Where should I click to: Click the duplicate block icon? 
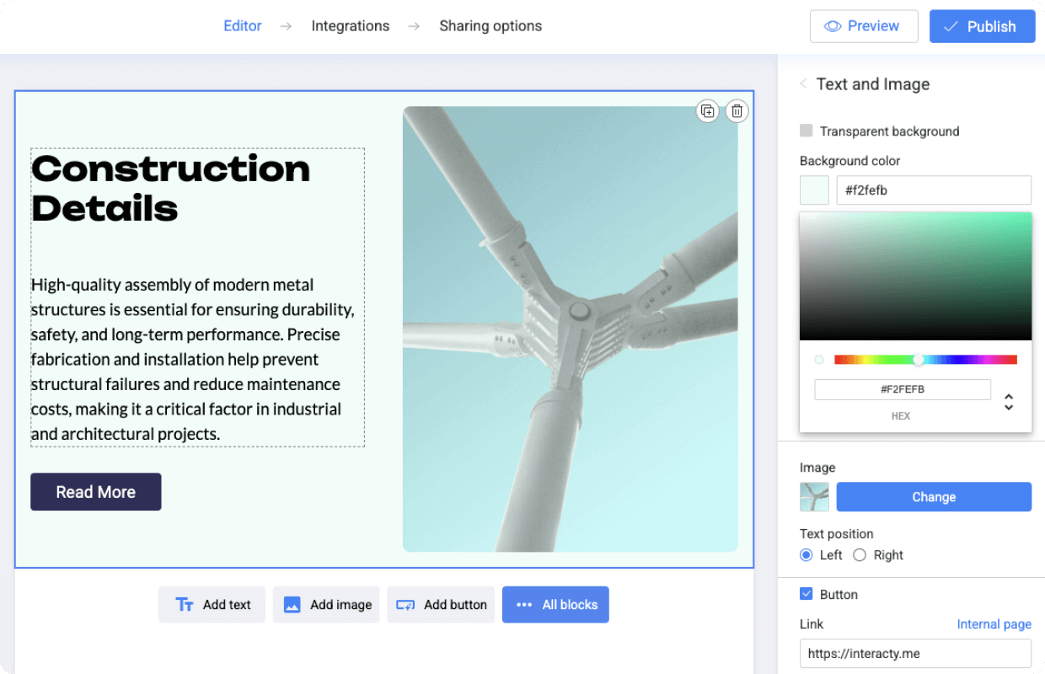coord(707,111)
